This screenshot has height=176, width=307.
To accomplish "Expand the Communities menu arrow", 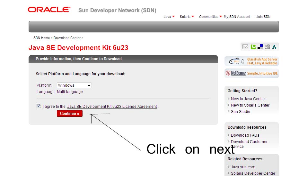I will click(x=221, y=17).
